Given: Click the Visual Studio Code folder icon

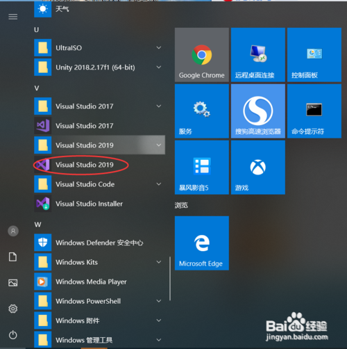Looking at the screenshot, I should pyautogui.click(x=43, y=184).
